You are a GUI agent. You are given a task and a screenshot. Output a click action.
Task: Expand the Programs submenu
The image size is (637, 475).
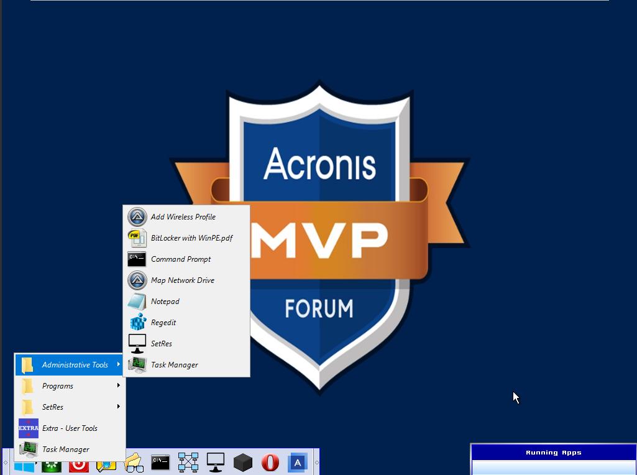(58, 385)
